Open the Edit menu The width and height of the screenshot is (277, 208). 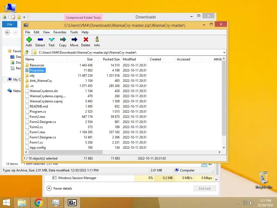(x=37, y=32)
